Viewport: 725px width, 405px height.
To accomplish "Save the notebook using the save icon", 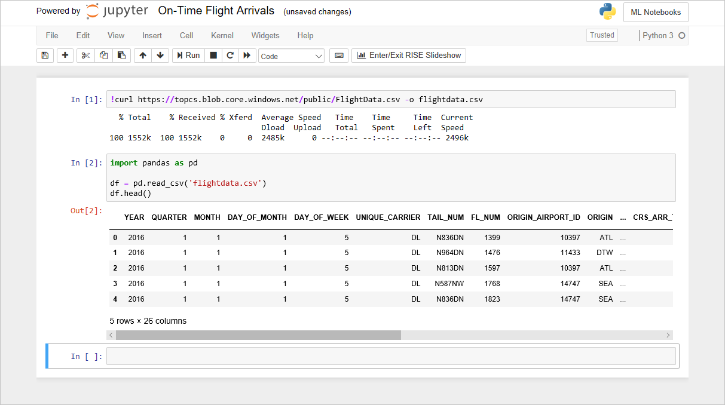I will coord(45,55).
